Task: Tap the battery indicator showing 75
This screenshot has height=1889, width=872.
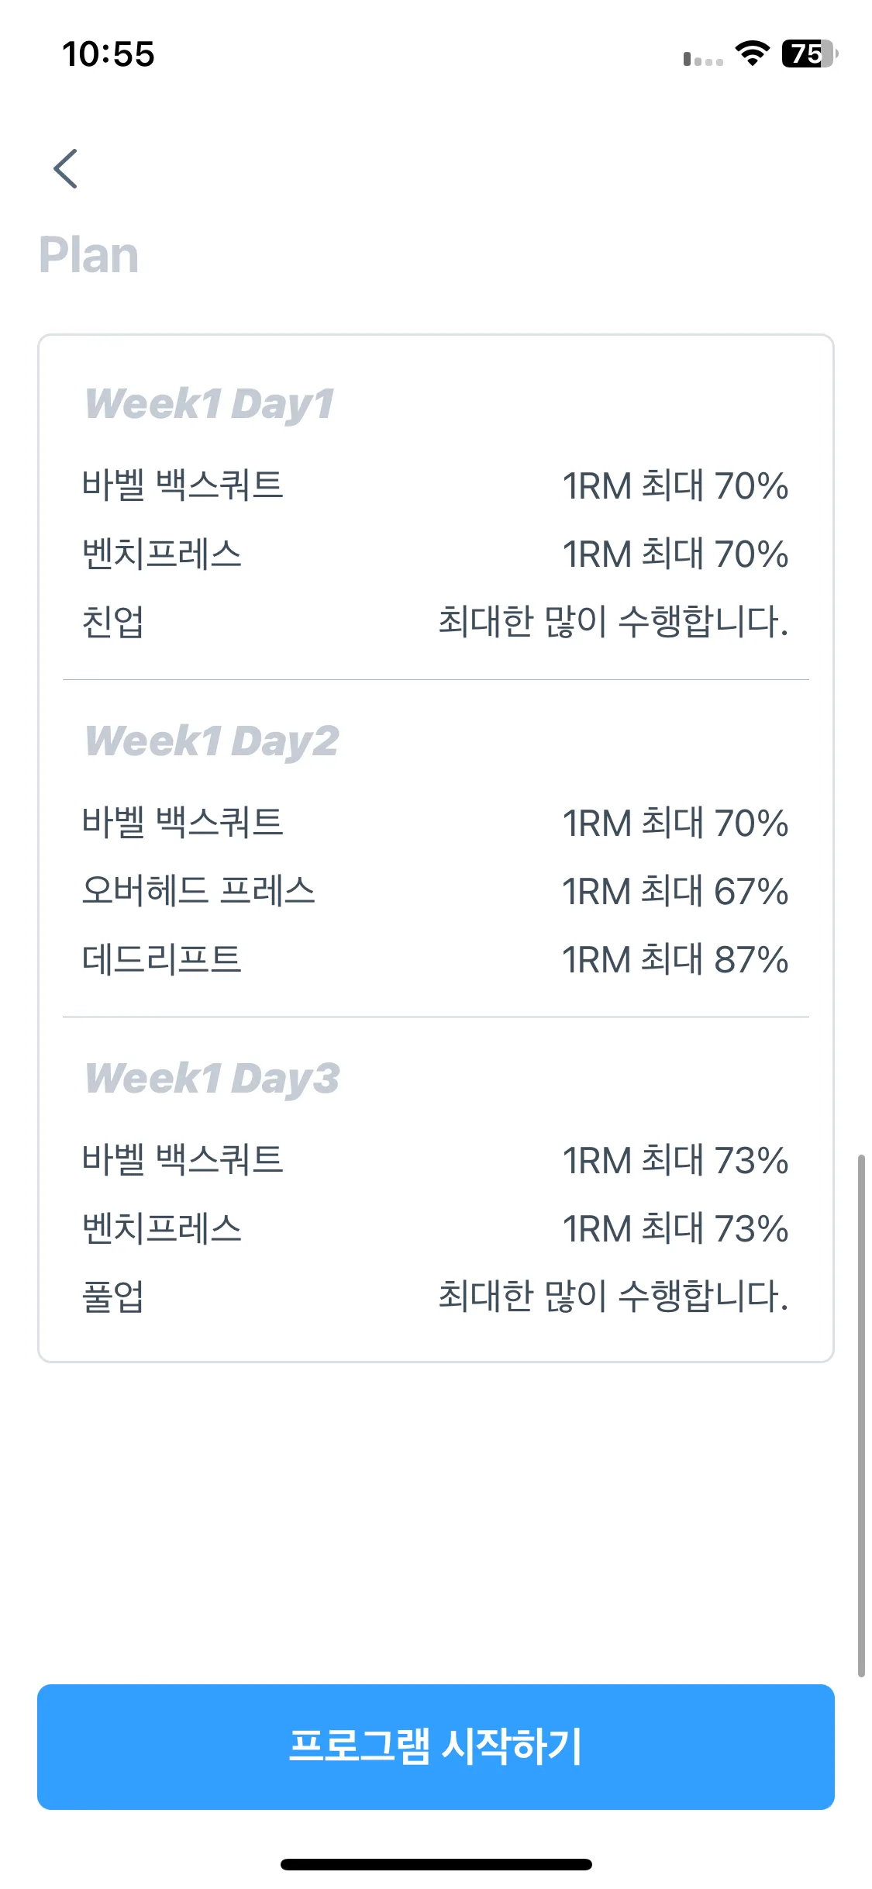Action: click(x=809, y=54)
